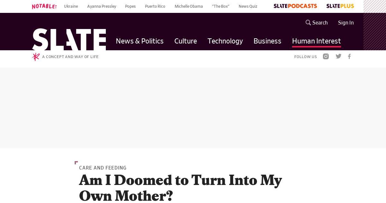
Task: Open the Business section
Action: pyautogui.click(x=267, y=41)
